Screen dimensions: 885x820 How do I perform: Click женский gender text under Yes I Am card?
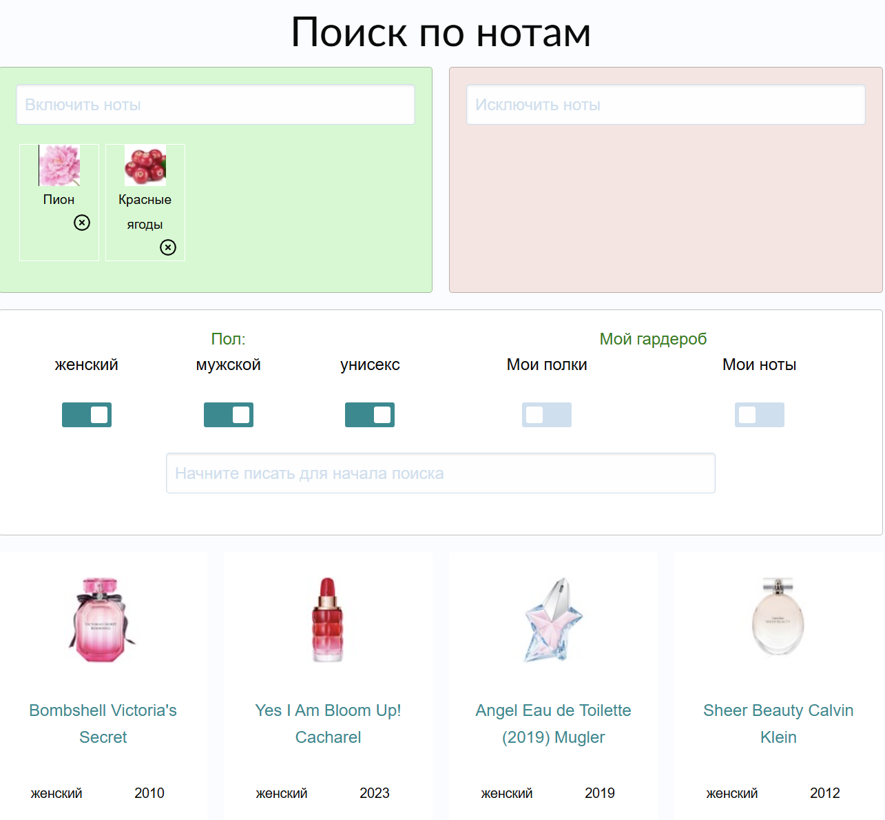click(x=282, y=794)
